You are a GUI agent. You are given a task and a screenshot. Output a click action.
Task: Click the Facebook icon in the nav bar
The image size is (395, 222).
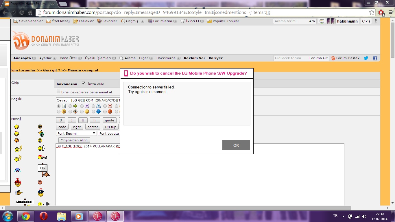click(x=375, y=58)
